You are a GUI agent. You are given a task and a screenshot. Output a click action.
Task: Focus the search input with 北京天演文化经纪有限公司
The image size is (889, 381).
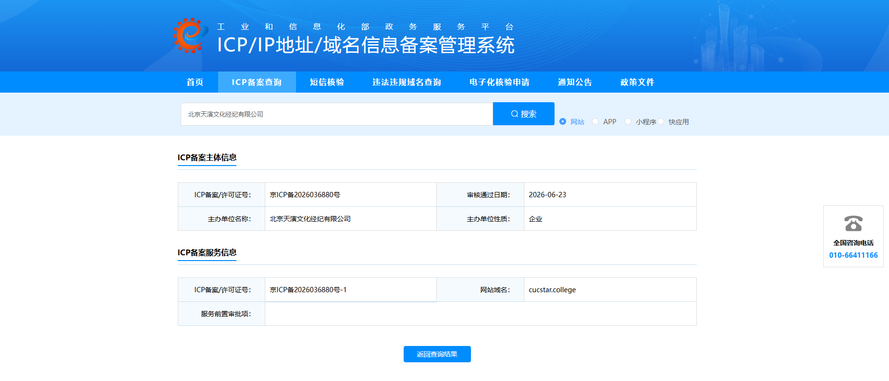pyautogui.click(x=337, y=114)
